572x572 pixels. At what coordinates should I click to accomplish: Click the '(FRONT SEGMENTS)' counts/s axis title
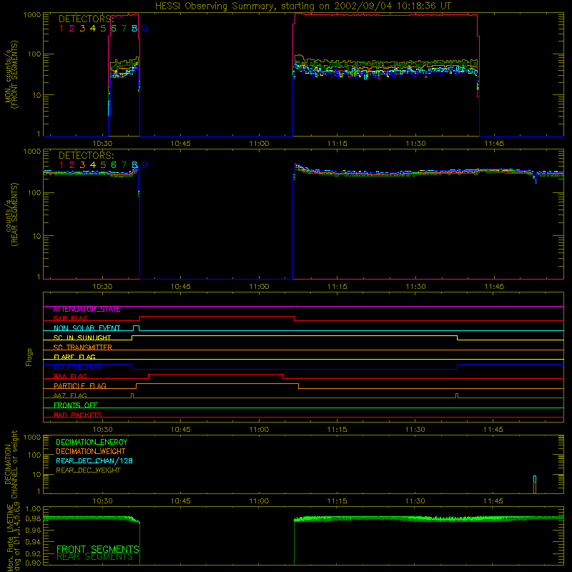click(14, 74)
